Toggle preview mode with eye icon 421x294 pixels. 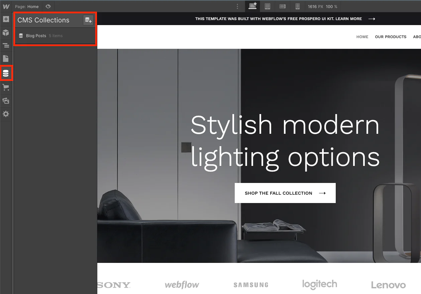pos(48,6)
